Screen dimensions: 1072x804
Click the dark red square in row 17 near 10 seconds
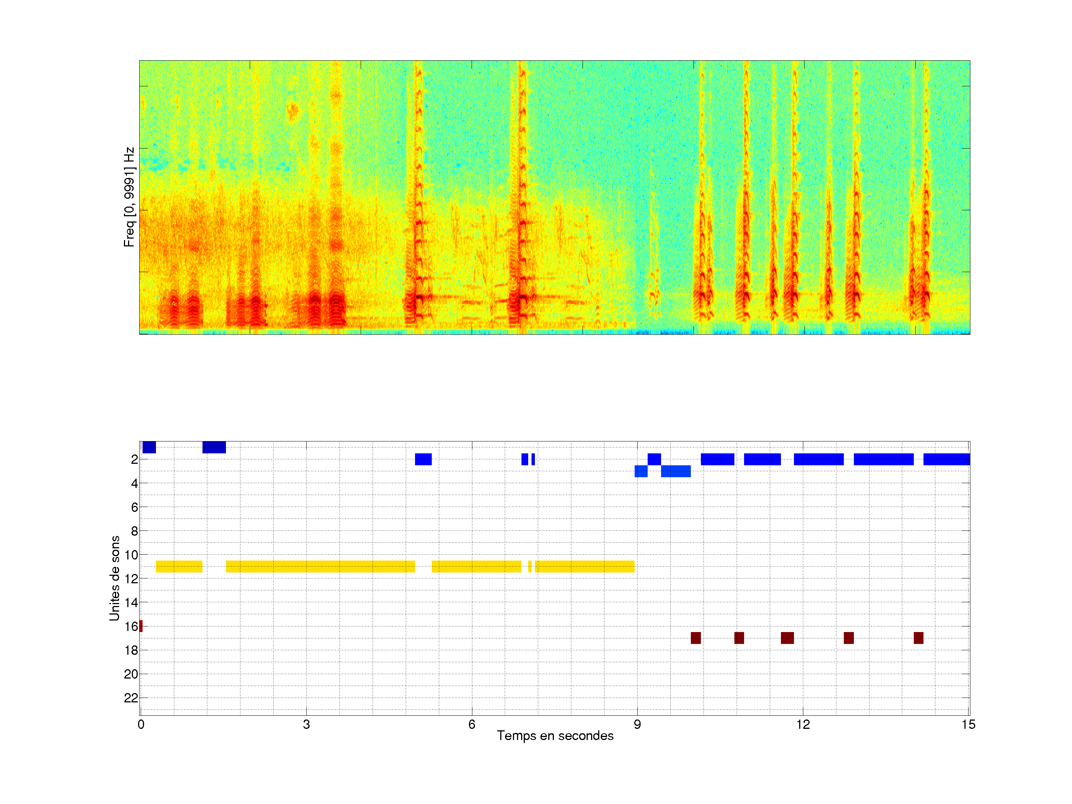(x=695, y=638)
